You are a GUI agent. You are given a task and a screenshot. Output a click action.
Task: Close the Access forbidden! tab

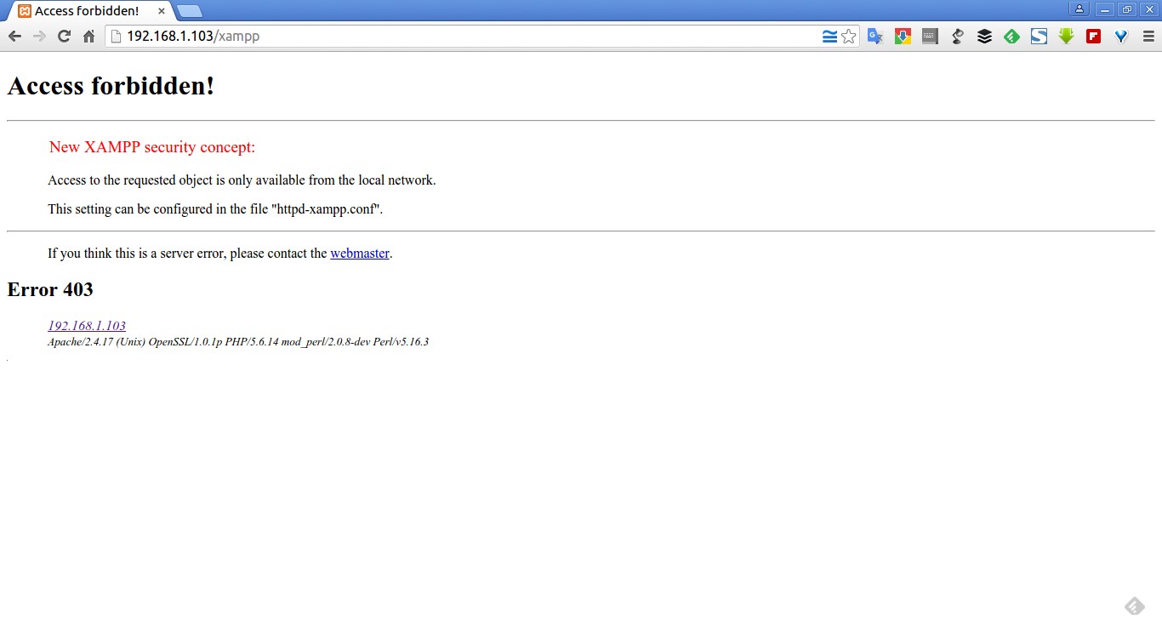point(162,11)
